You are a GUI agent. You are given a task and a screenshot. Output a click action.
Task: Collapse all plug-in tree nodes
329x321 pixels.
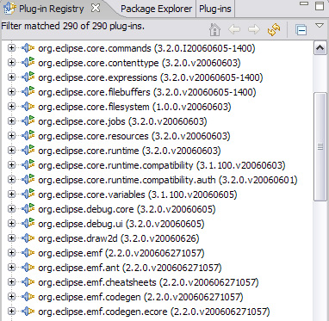pos(301,30)
